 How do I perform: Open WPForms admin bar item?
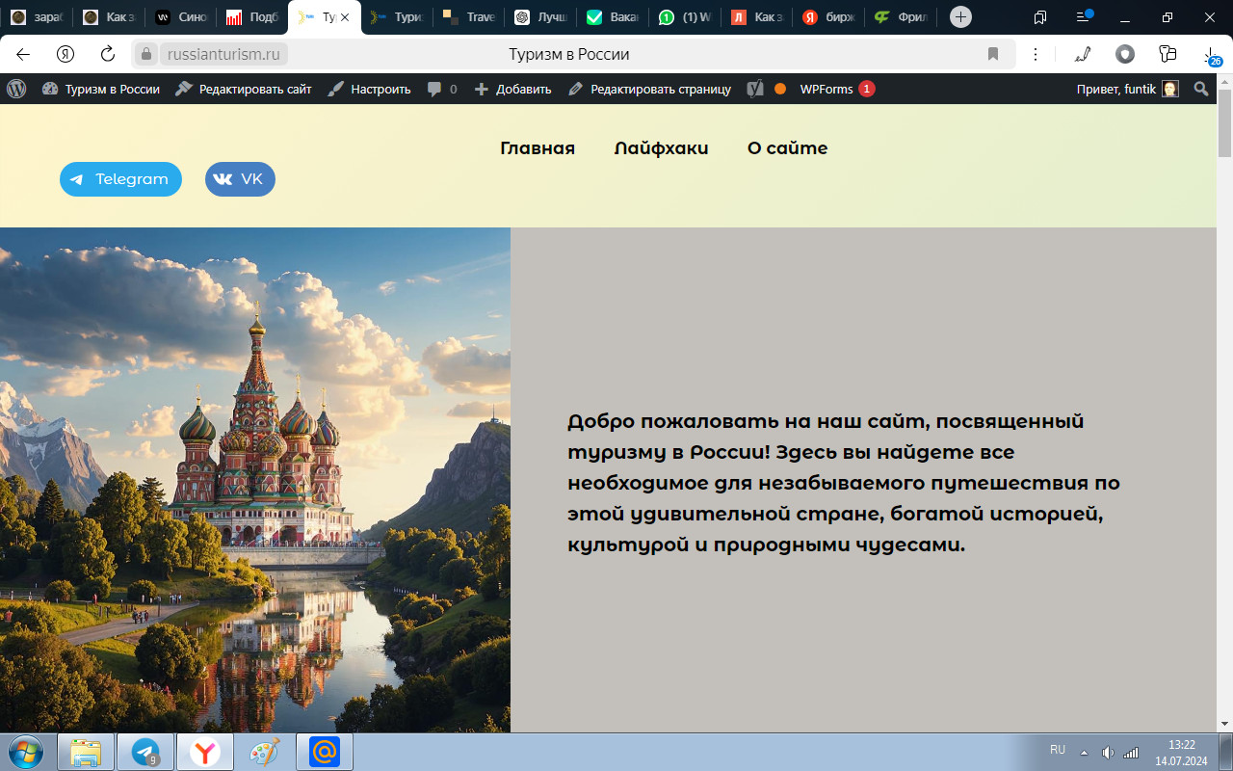pyautogui.click(x=837, y=89)
